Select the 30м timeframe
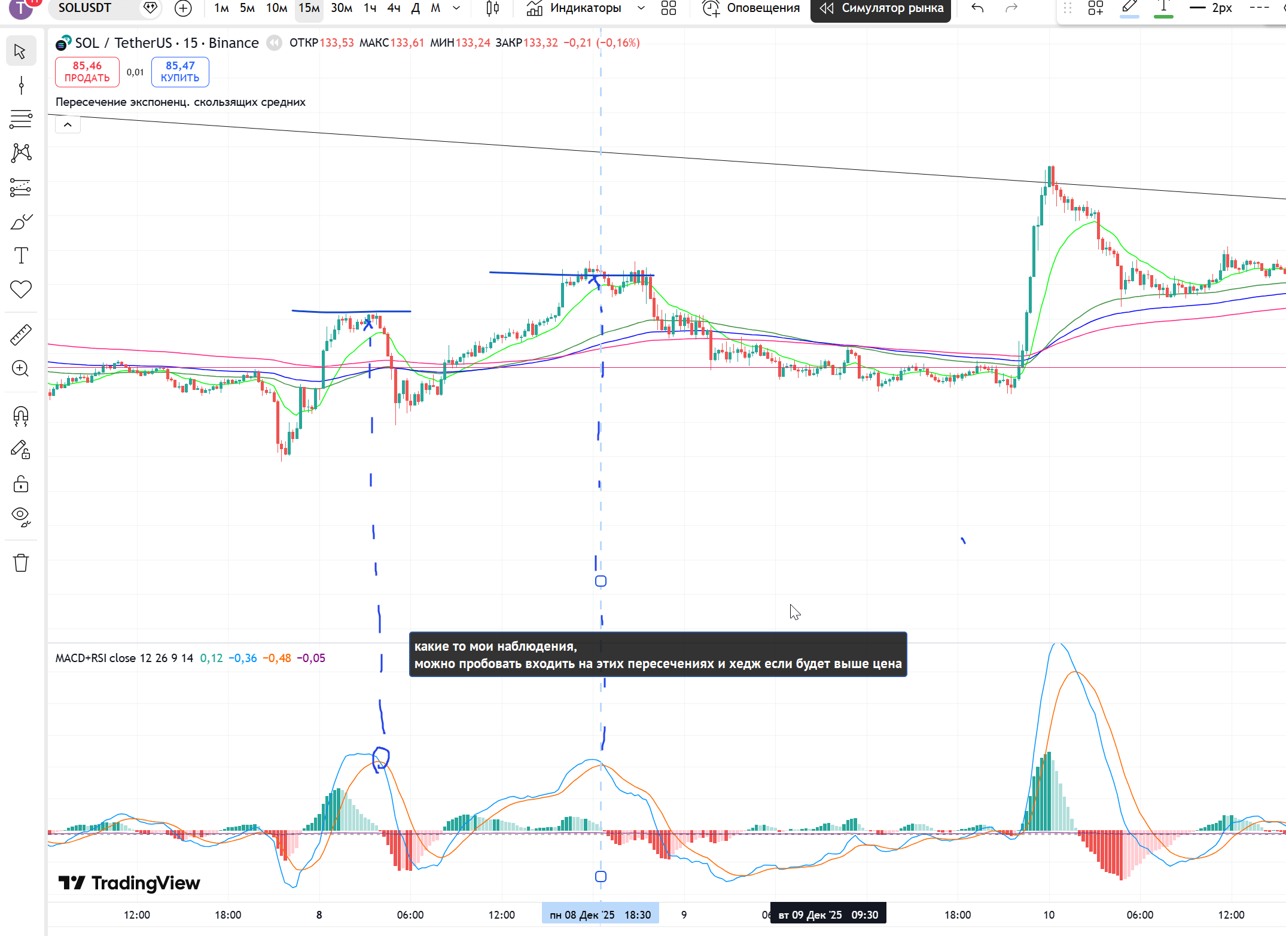The height and width of the screenshot is (936, 1286). 341,8
